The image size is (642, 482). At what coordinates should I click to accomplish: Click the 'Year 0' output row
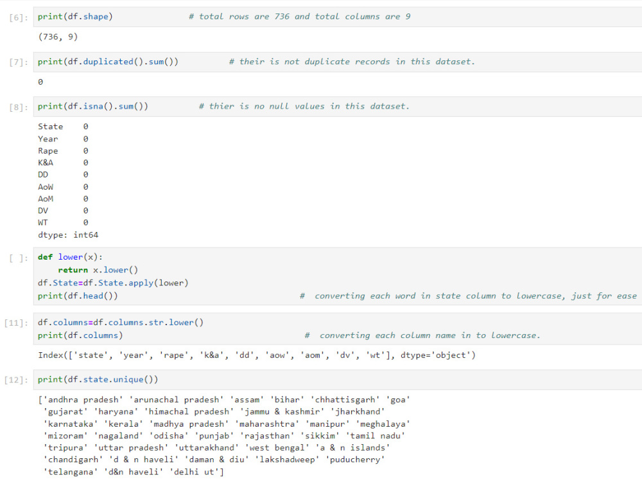click(63, 139)
